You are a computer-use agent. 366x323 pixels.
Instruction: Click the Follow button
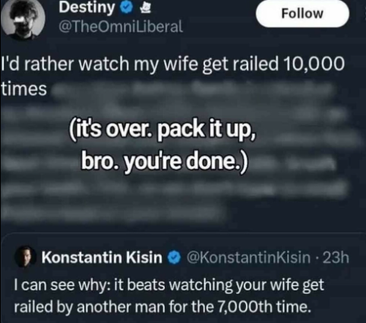(302, 14)
